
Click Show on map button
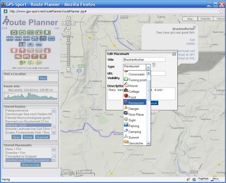click(x=31, y=165)
